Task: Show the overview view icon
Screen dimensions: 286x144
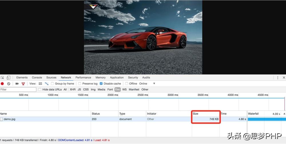Action: pos(47,84)
